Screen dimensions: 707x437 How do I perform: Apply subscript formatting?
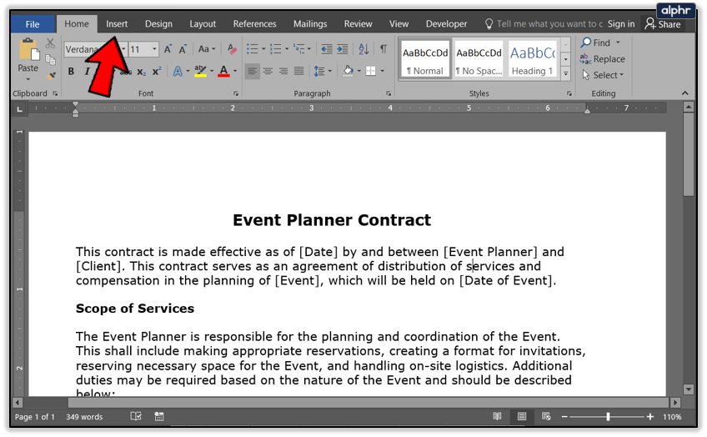click(142, 71)
